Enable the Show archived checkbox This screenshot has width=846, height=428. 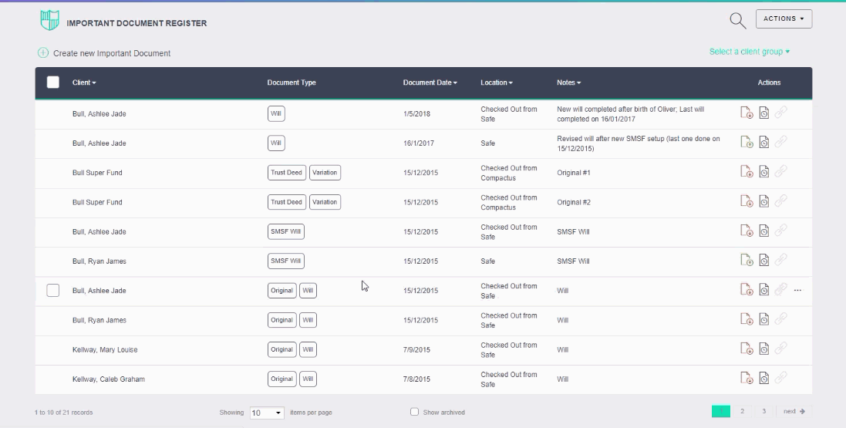tap(415, 412)
